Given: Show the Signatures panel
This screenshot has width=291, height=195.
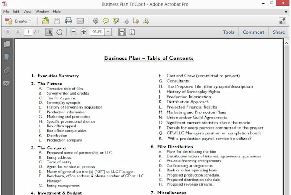Looking at the screenshot, I should pos(7,83).
